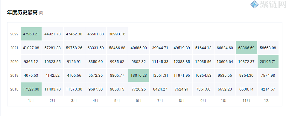Click the cell reading 49519.39
This screenshot has width=286, height=116.
[182, 48]
